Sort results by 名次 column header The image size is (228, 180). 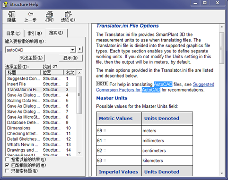(70, 72)
